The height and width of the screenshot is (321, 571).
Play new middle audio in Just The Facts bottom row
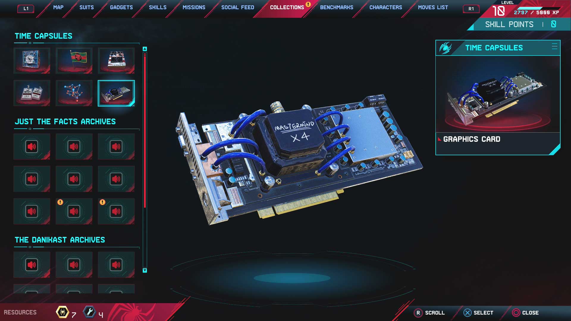(74, 211)
